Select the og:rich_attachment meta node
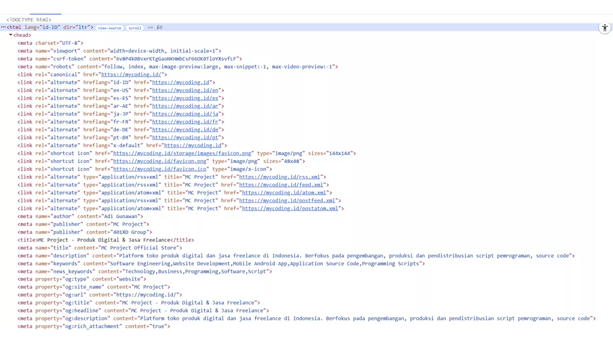 93,326
